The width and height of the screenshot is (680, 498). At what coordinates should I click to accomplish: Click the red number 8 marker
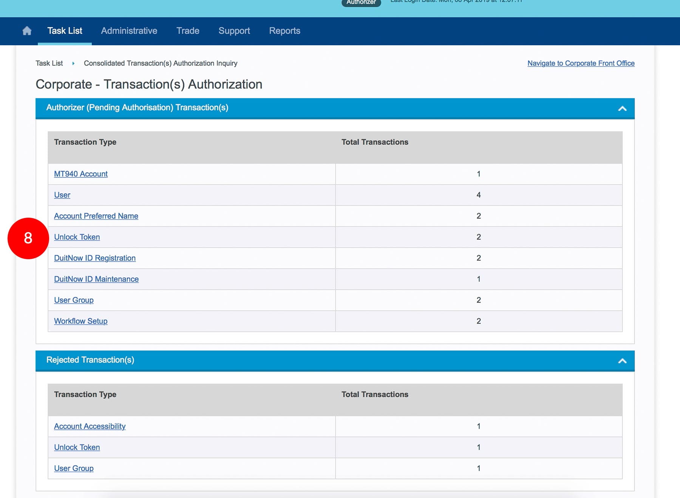28,238
